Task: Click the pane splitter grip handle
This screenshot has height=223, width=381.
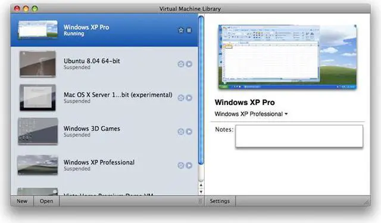Action: [x=201, y=201]
